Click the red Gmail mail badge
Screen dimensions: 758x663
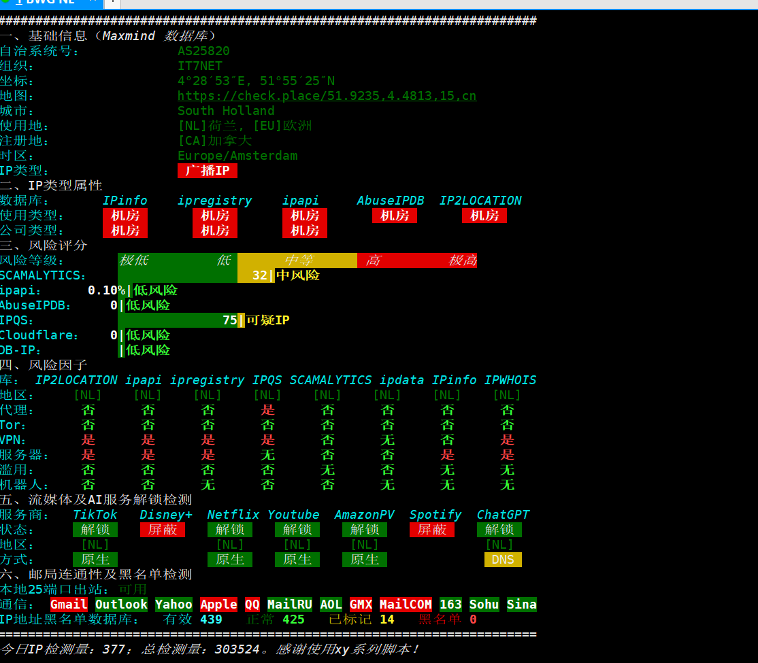tap(69, 605)
